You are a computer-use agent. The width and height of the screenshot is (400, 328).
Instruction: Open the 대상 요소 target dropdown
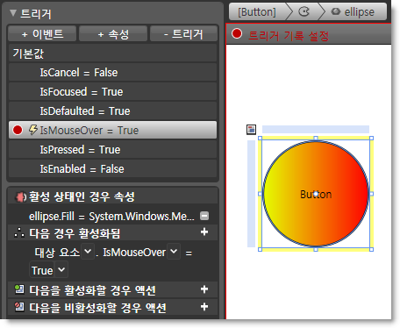(88, 252)
